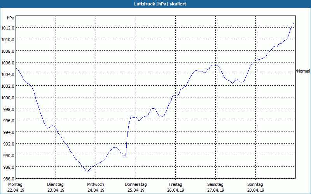Click the 1004,0 axis value
This screenshot has height=194, width=311.
click(8, 74)
